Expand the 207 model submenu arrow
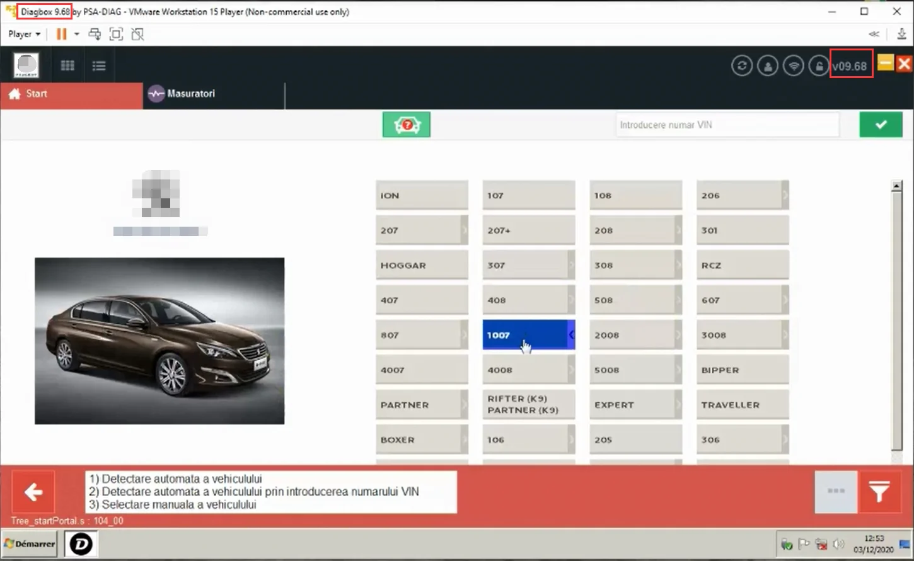This screenshot has height=561, width=914. (465, 230)
